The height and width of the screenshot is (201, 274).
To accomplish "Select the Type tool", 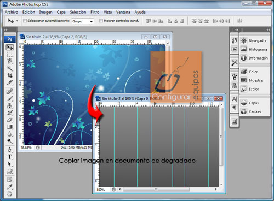I will 10,157.
